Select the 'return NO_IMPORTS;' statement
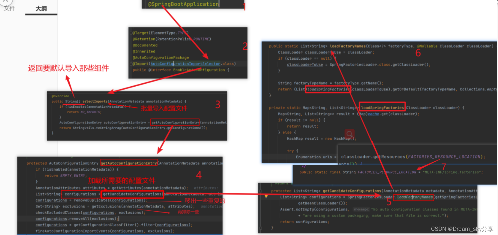The height and width of the screenshot is (235, 498). (x=84, y=112)
